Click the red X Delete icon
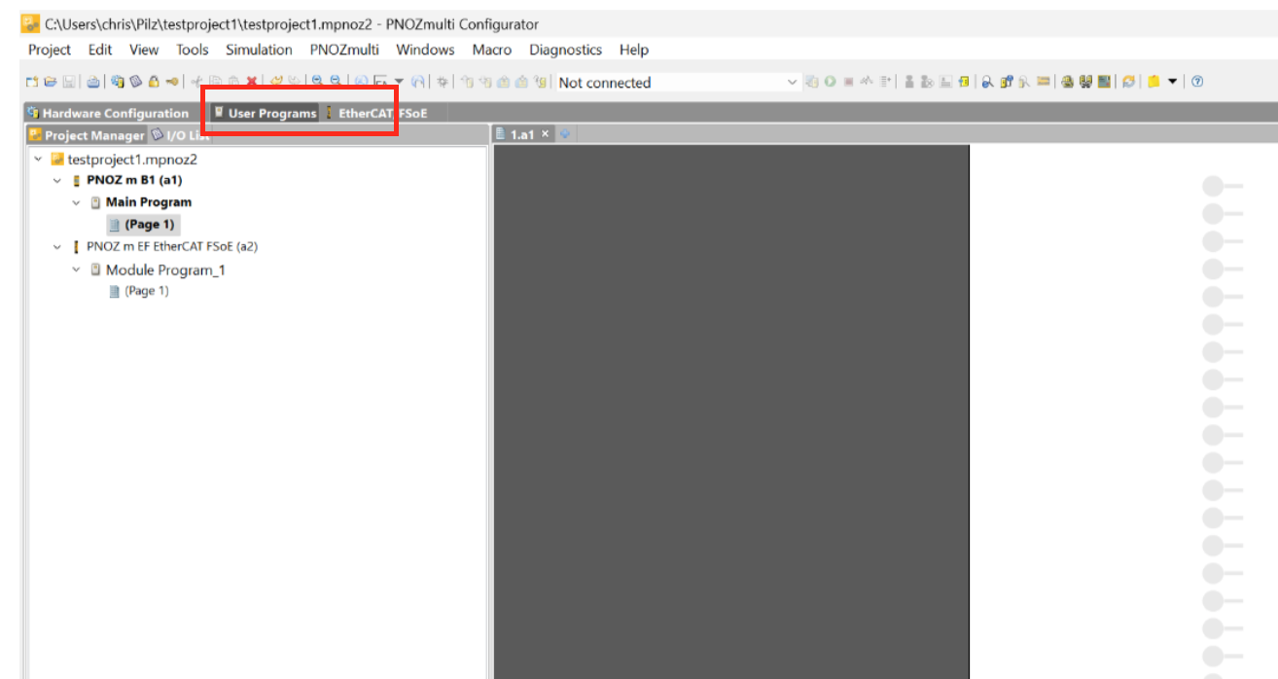 pyautogui.click(x=251, y=82)
